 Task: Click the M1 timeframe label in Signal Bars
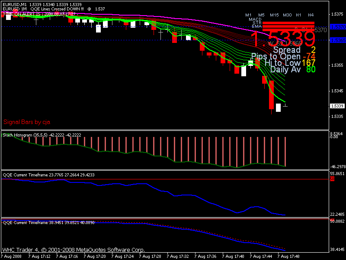click(x=248, y=15)
